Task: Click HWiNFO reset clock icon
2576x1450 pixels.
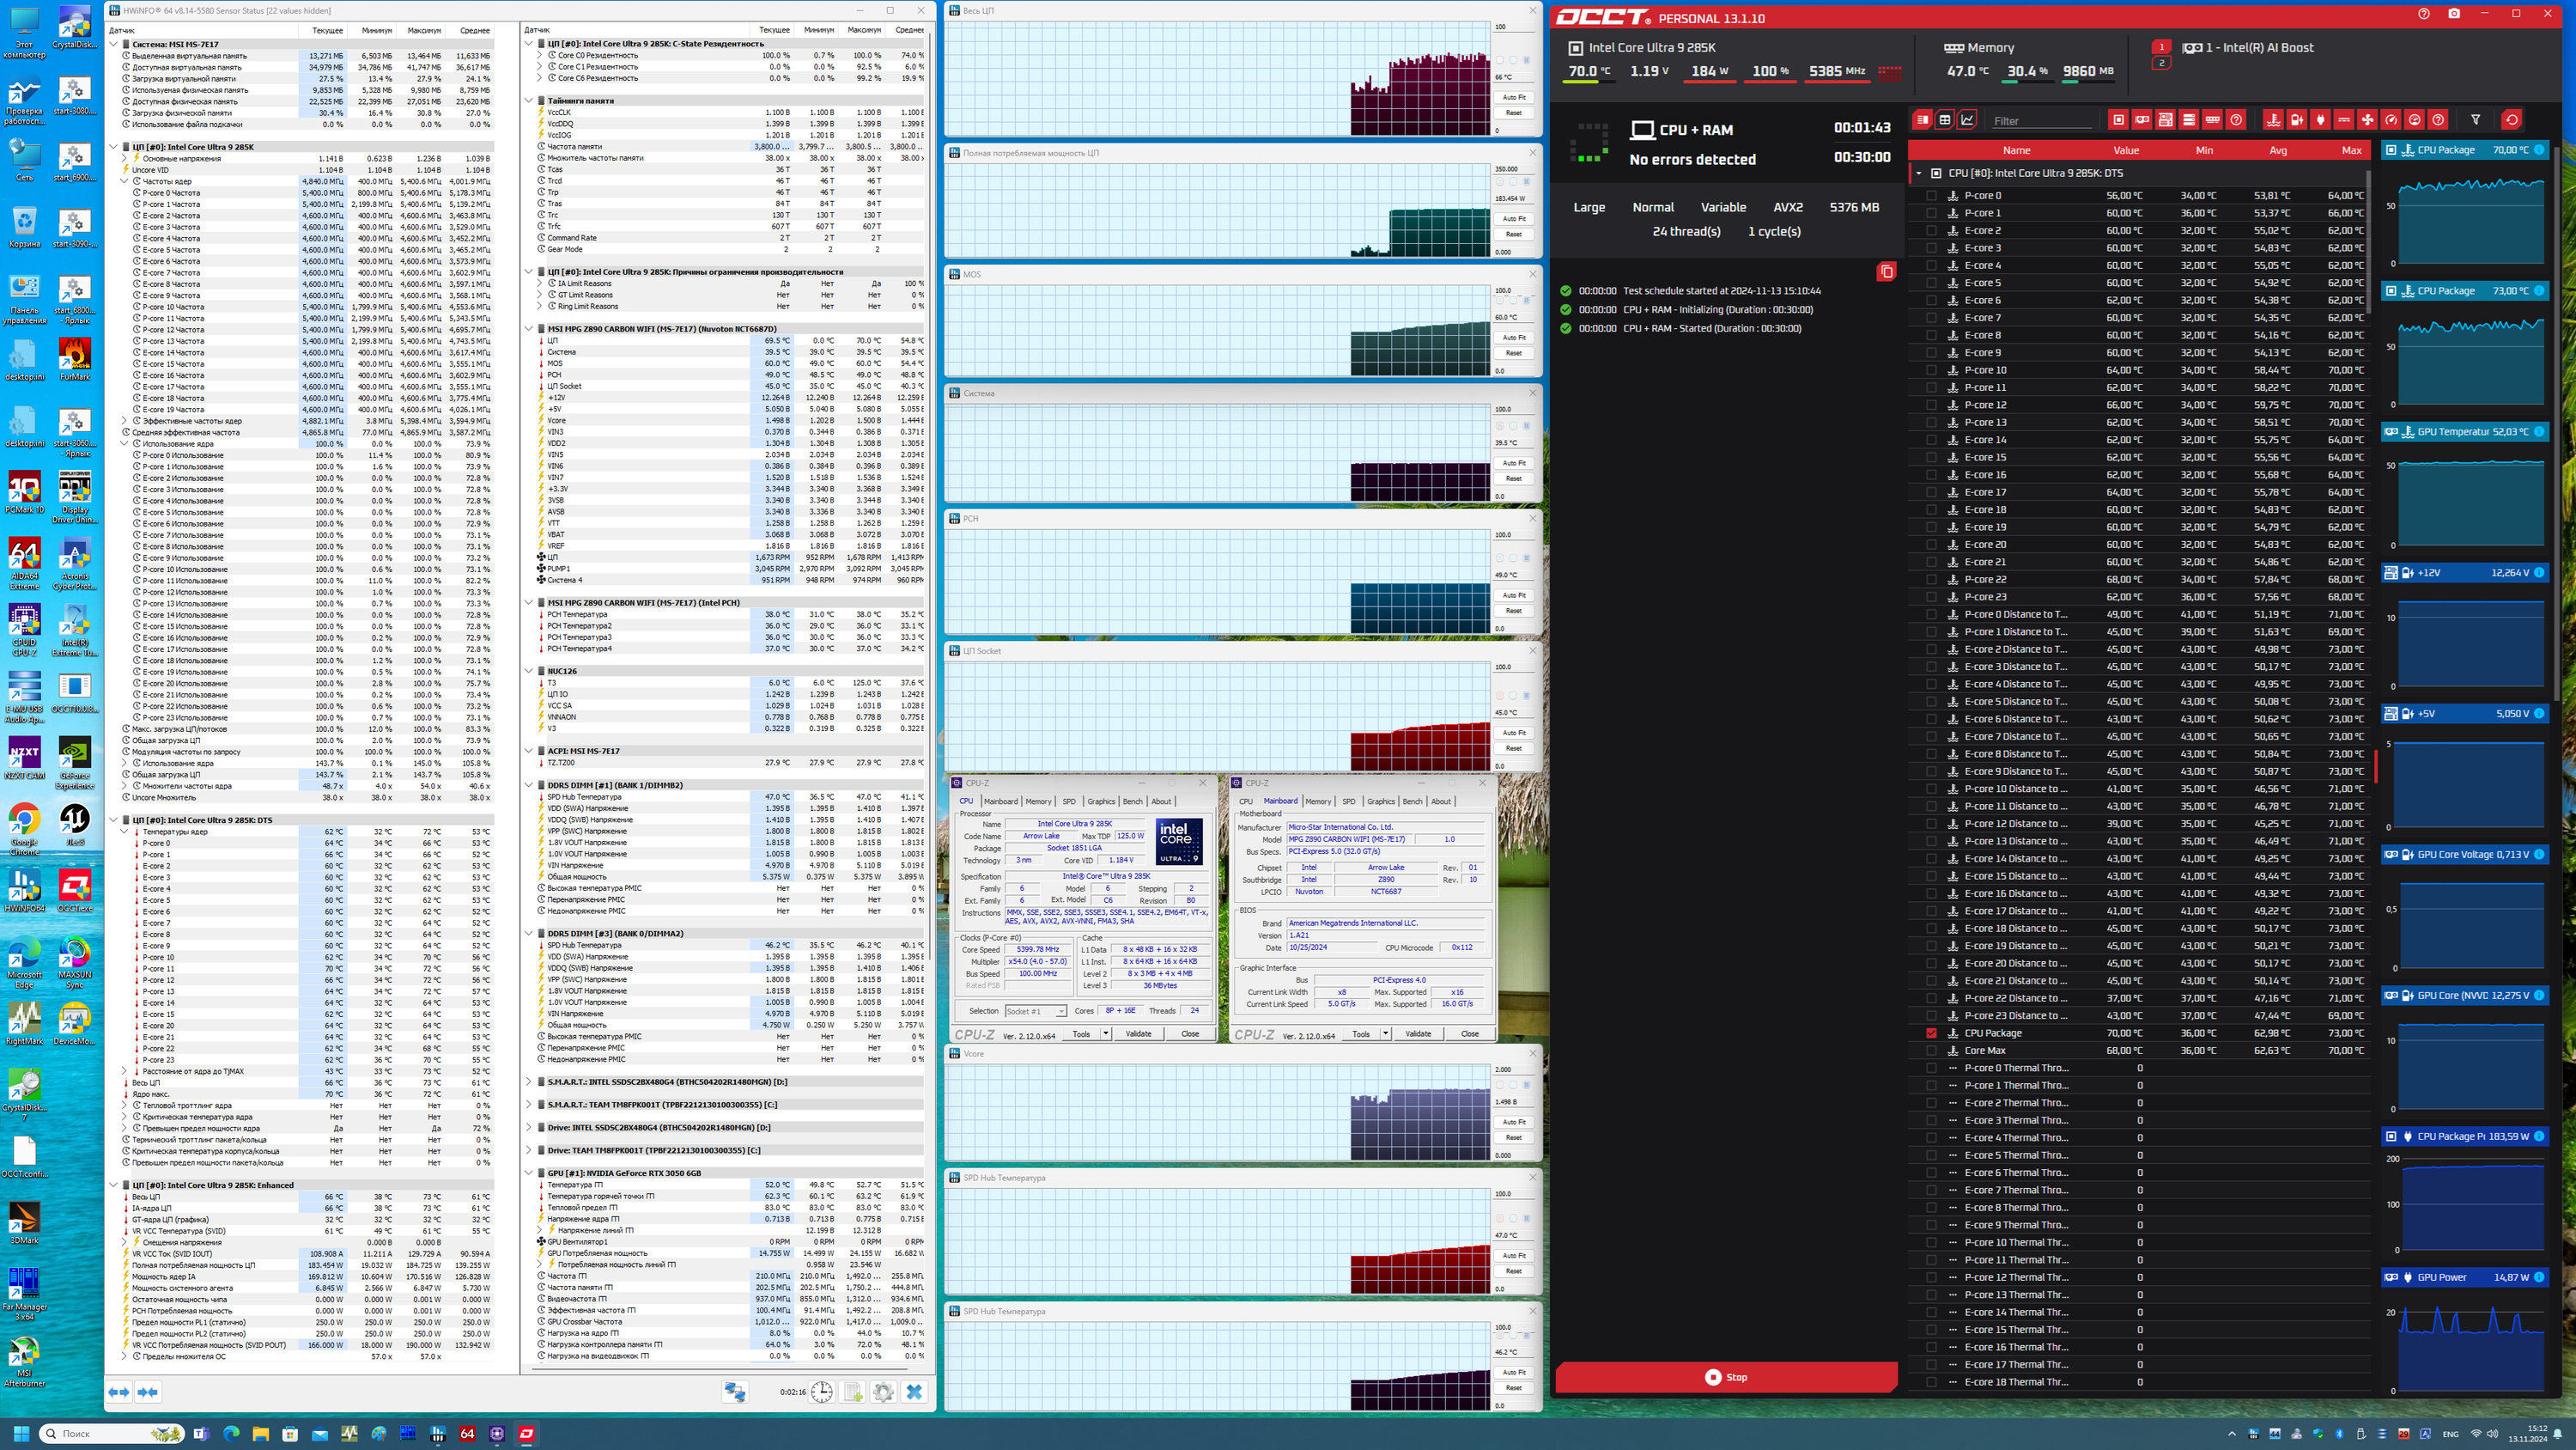Action: coord(821,1392)
